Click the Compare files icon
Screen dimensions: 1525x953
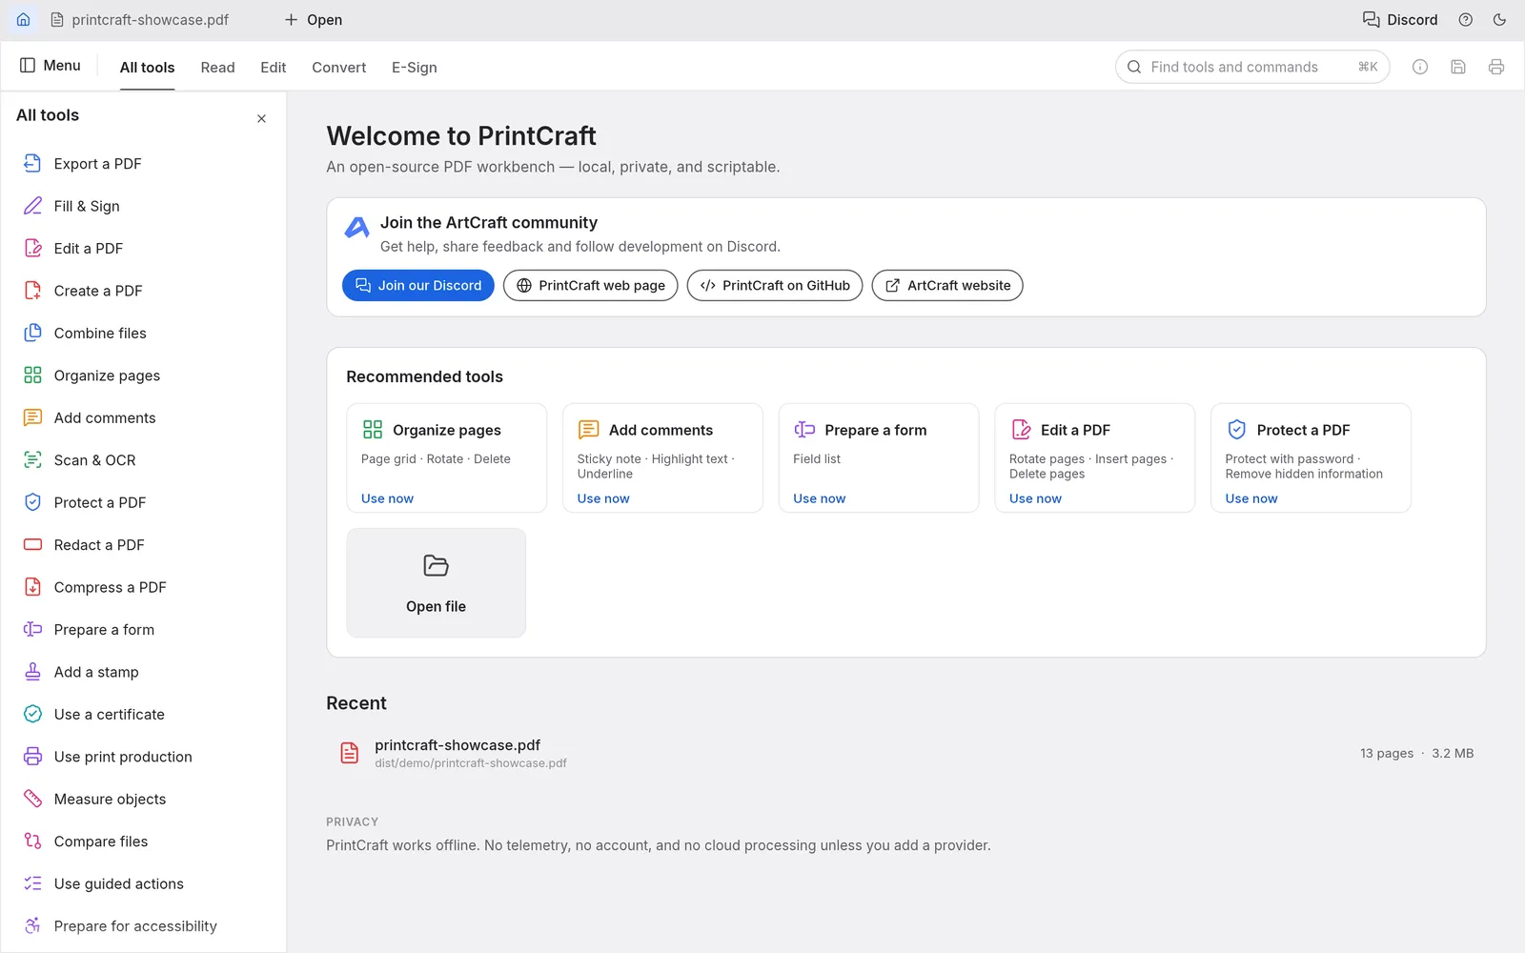(x=32, y=841)
